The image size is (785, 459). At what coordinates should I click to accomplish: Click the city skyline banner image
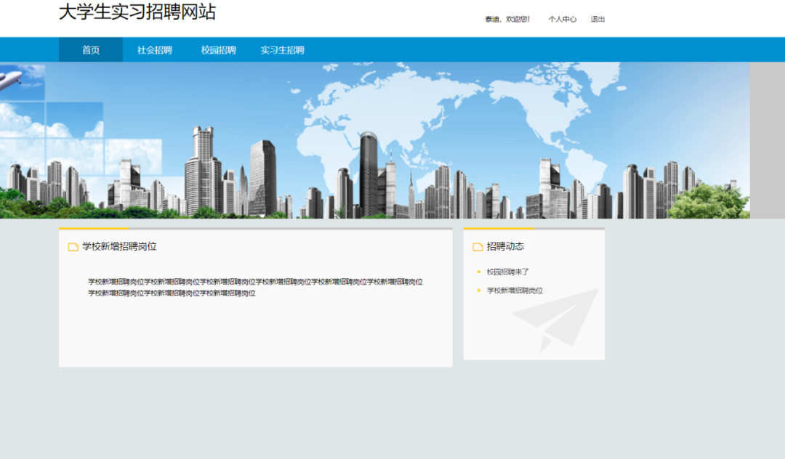[x=375, y=140]
